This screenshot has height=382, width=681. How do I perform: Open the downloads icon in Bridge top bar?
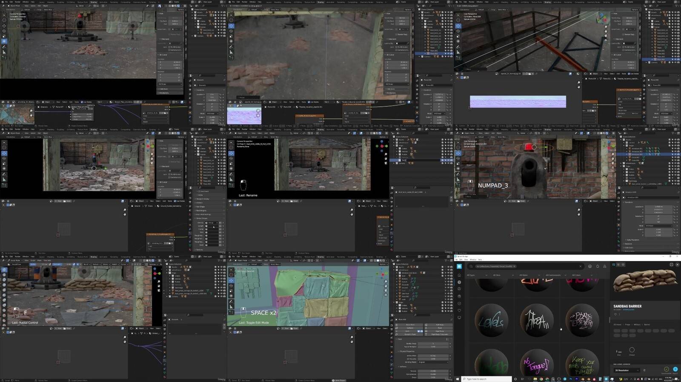590,266
